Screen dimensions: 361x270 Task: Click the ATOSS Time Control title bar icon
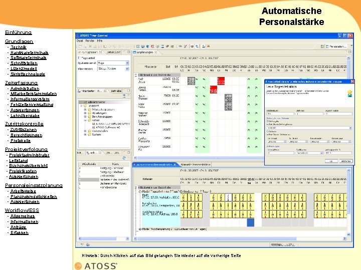[78, 35]
